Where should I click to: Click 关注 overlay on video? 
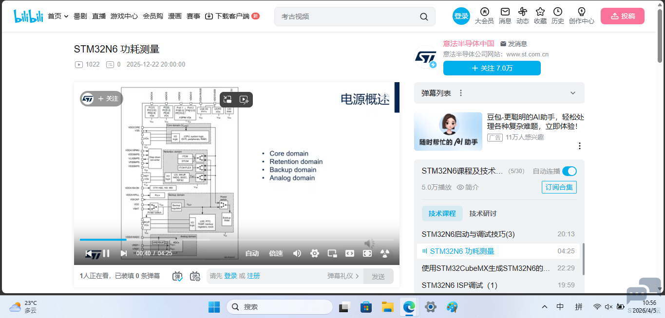pos(101,99)
